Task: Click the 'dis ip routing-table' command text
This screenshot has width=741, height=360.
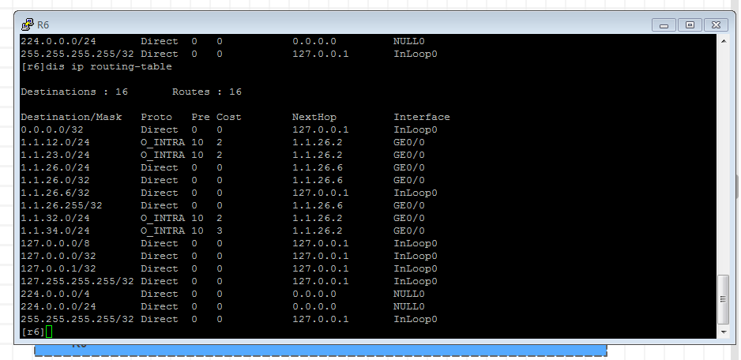Action: [x=109, y=66]
